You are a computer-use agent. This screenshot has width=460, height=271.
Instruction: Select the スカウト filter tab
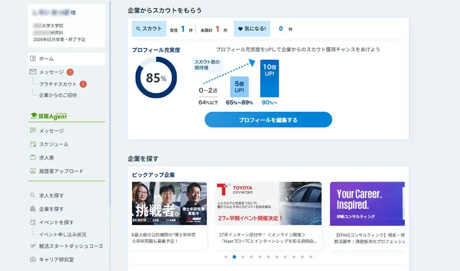[149, 29]
